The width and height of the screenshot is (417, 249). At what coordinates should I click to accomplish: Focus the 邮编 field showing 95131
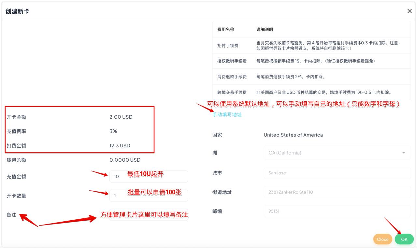coord(337,211)
